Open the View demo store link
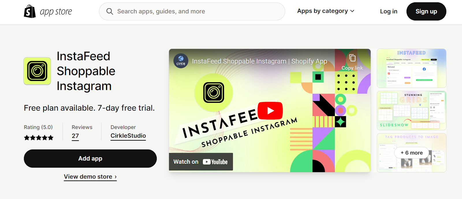Image resolution: width=462 pixels, height=199 pixels. pyautogui.click(x=90, y=176)
